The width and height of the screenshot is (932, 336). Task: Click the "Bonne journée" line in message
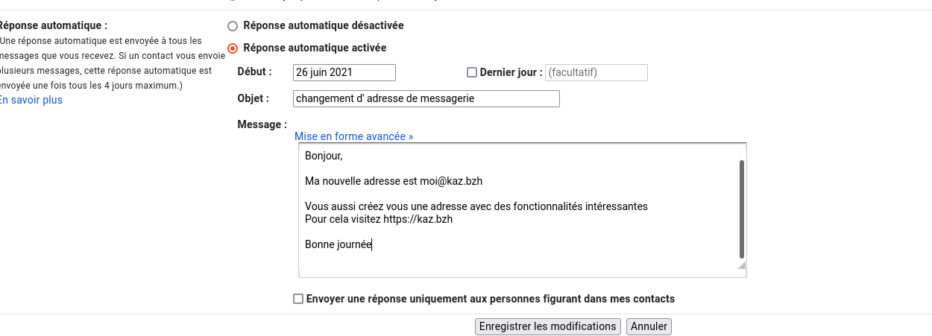pyautogui.click(x=338, y=244)
